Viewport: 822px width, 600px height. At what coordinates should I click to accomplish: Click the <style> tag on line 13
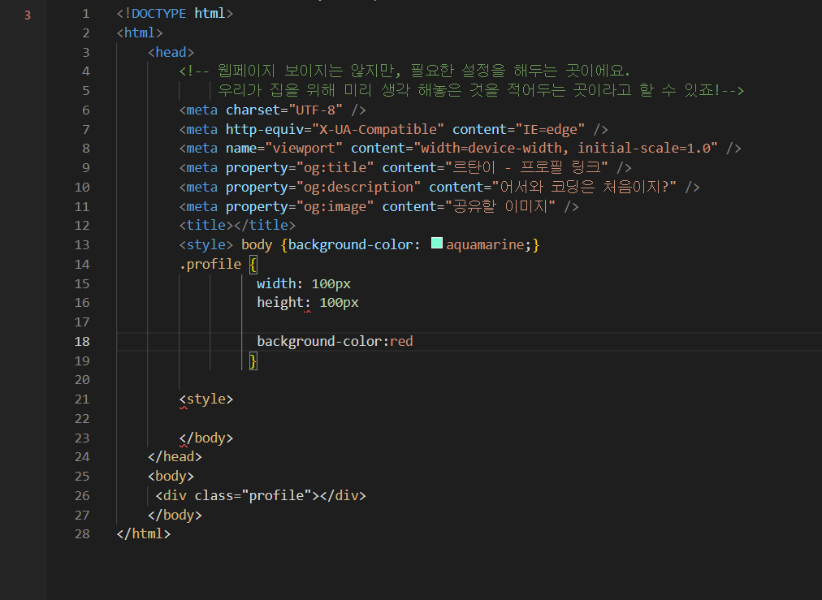(206, 244)
